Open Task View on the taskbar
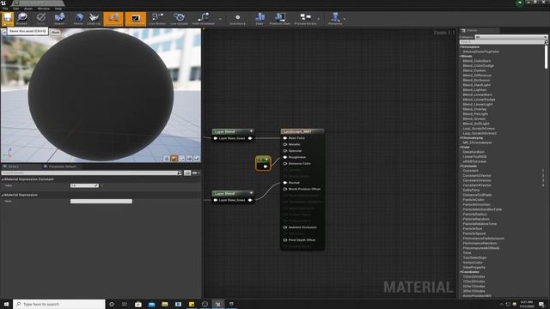Viewport: 550px width, 309px height. tap(125, 304)
